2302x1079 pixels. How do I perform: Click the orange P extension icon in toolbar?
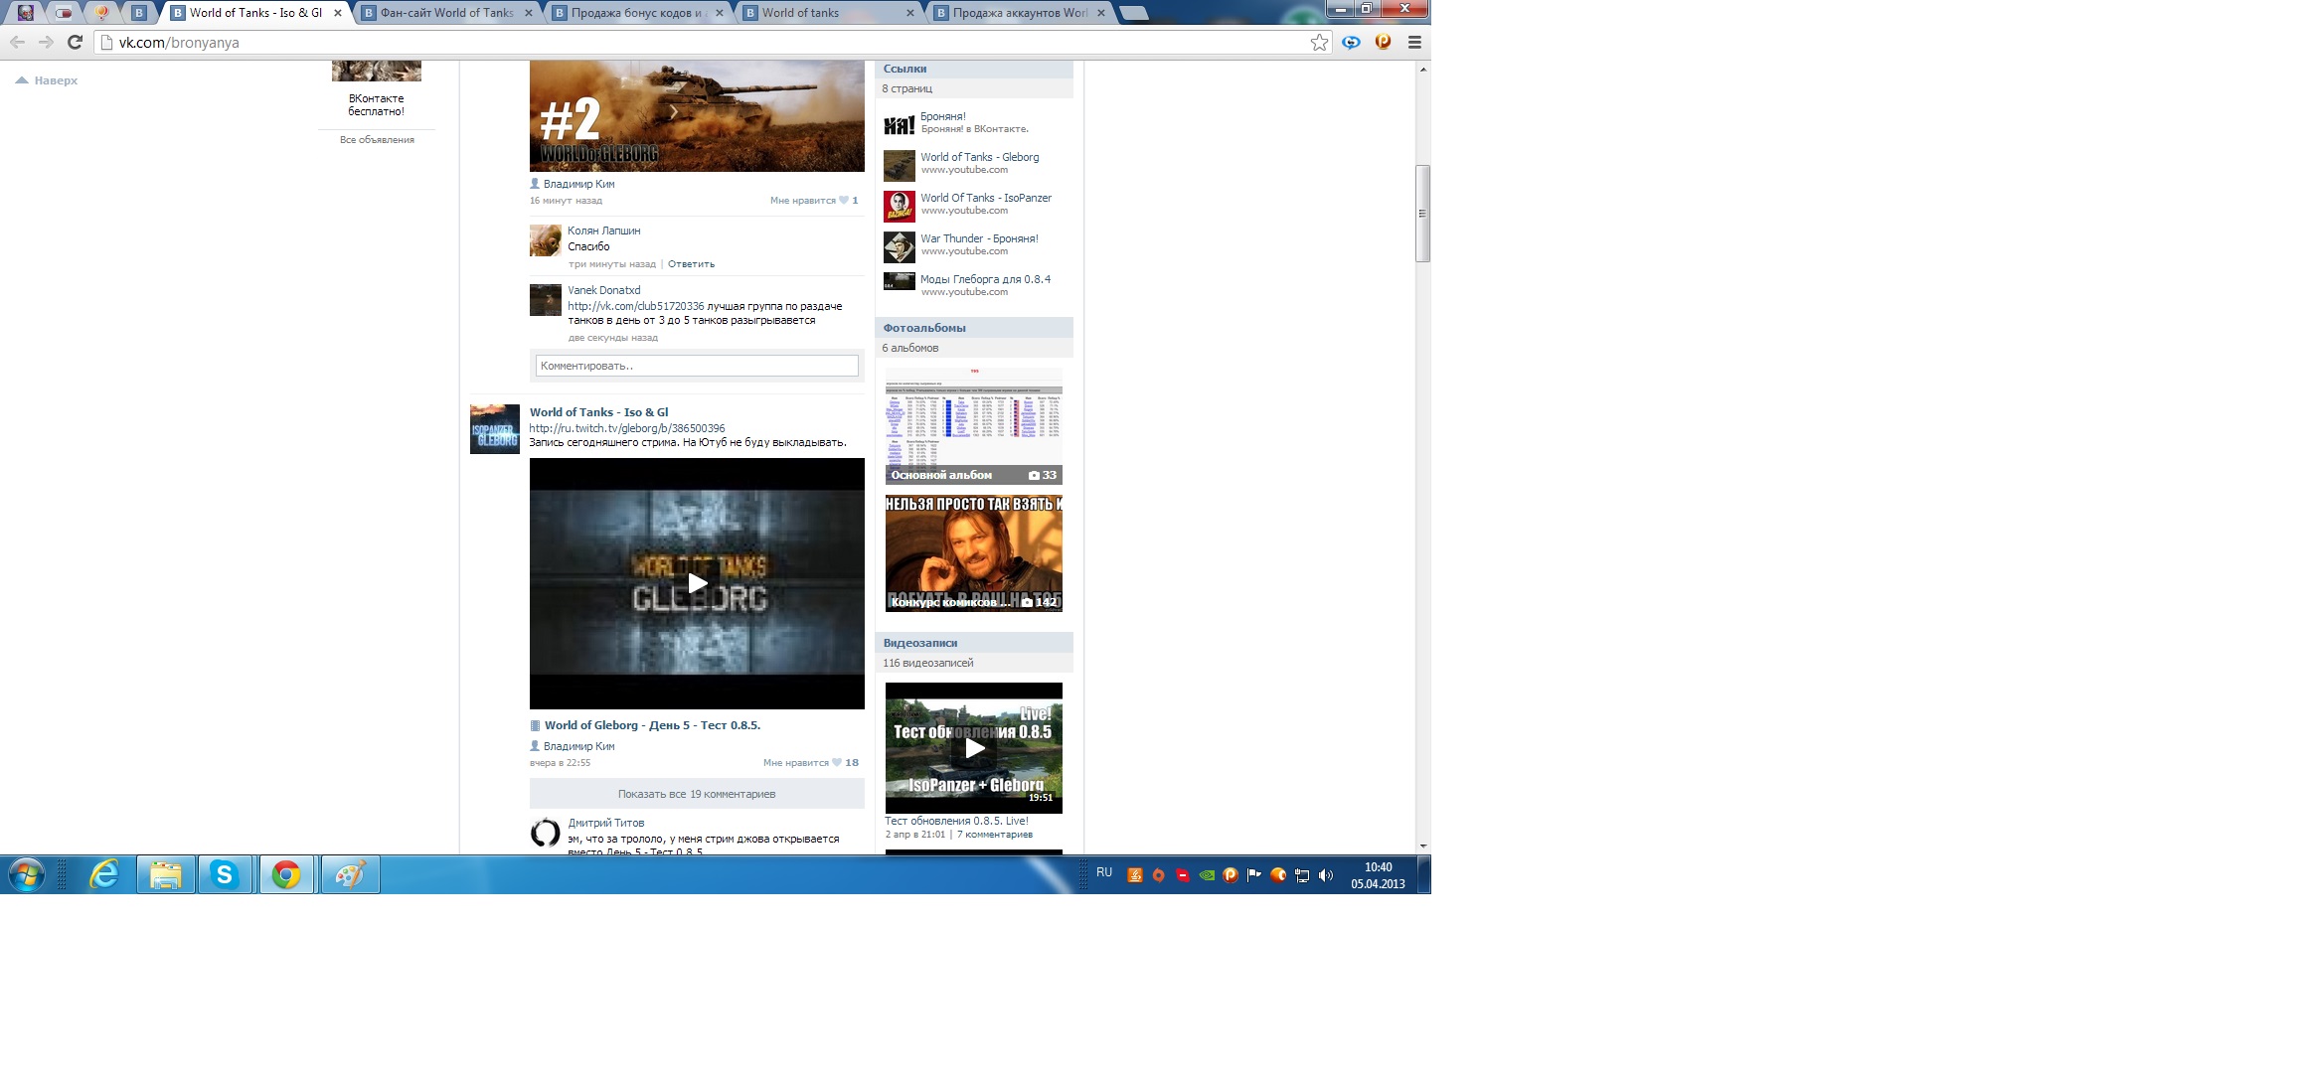click(x=1383, y=42)
